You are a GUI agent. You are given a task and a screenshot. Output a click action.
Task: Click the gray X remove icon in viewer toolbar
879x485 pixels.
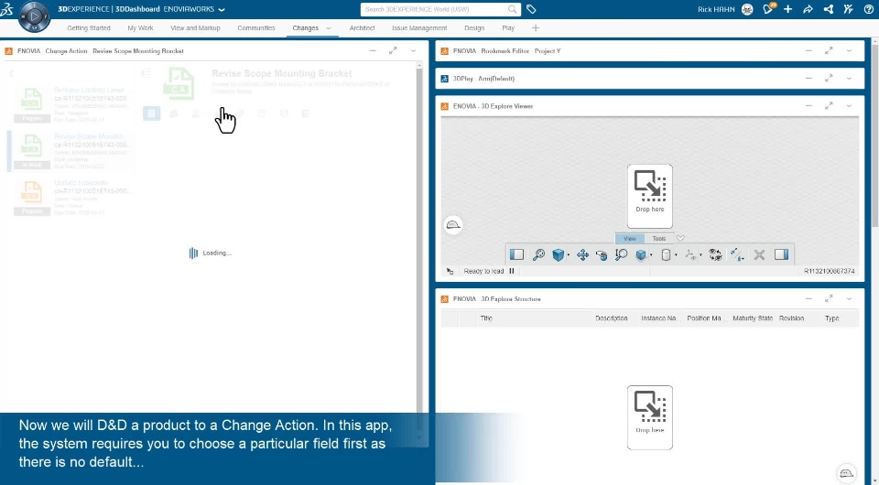(x=759, y=254)
